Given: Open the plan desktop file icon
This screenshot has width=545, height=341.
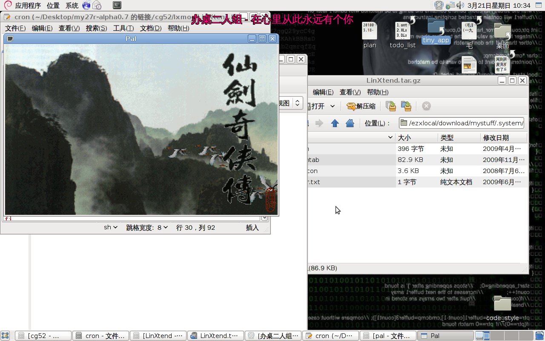Looking at the screenshot, I should 370,35.
